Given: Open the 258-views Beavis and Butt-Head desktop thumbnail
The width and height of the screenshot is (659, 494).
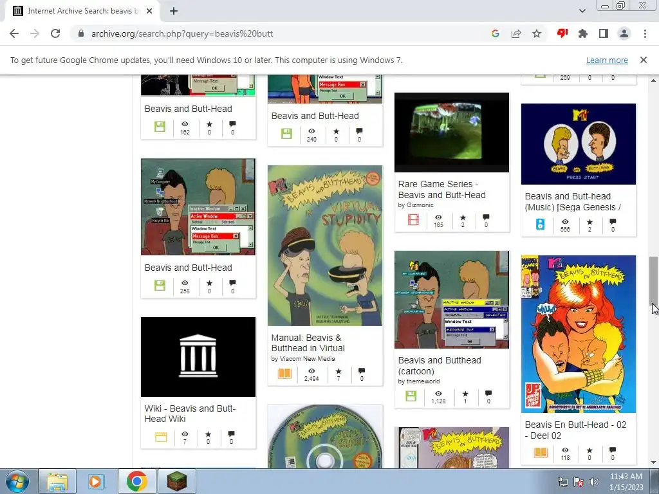Looking at the screenshot, I should (198, 206).
